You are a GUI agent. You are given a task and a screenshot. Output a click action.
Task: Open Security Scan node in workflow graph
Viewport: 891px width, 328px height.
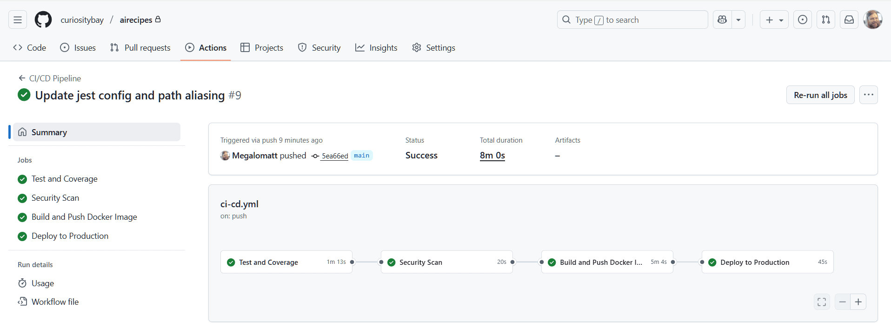coord(447,262)
